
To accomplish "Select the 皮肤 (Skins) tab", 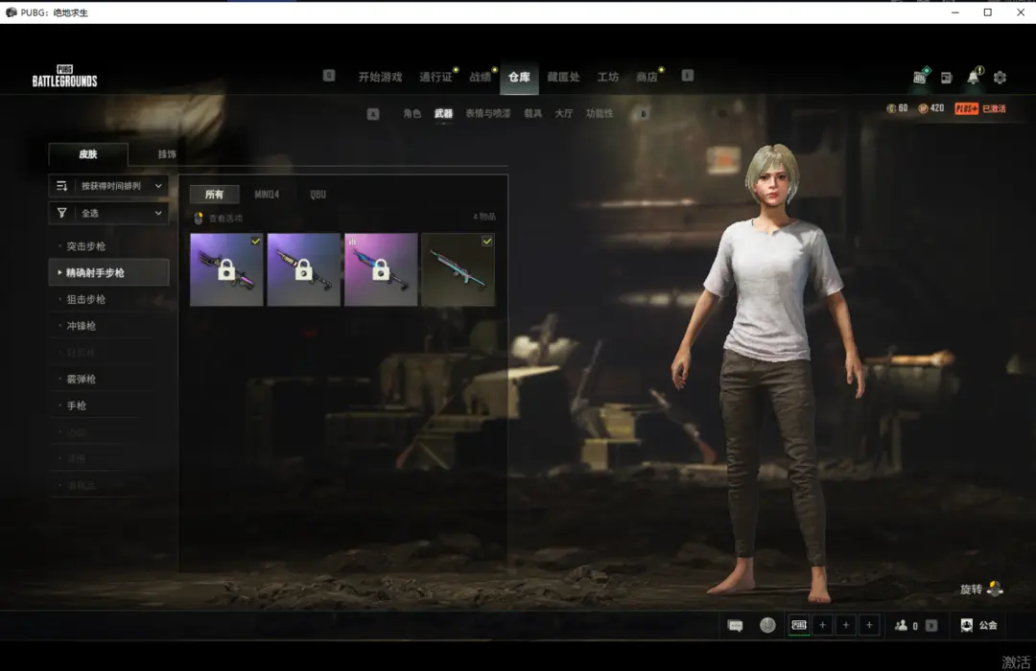I will tap(88, 154).
